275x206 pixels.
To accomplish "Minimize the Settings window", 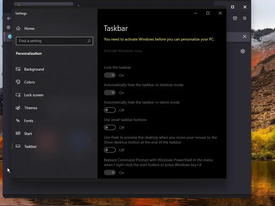I will pos(196,13).
